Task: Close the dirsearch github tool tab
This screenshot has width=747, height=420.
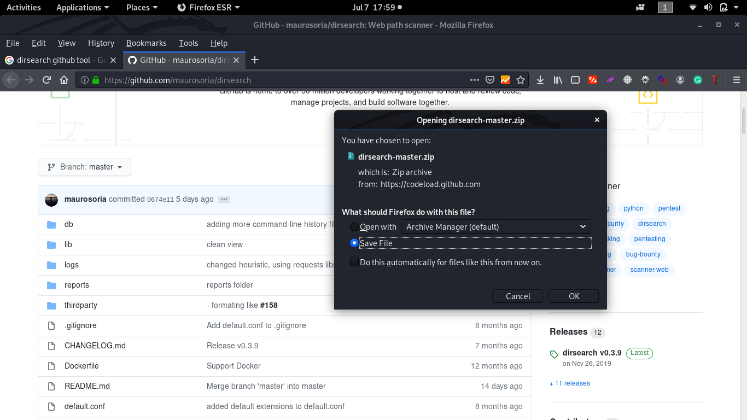Action: click(x=113, y=60)
